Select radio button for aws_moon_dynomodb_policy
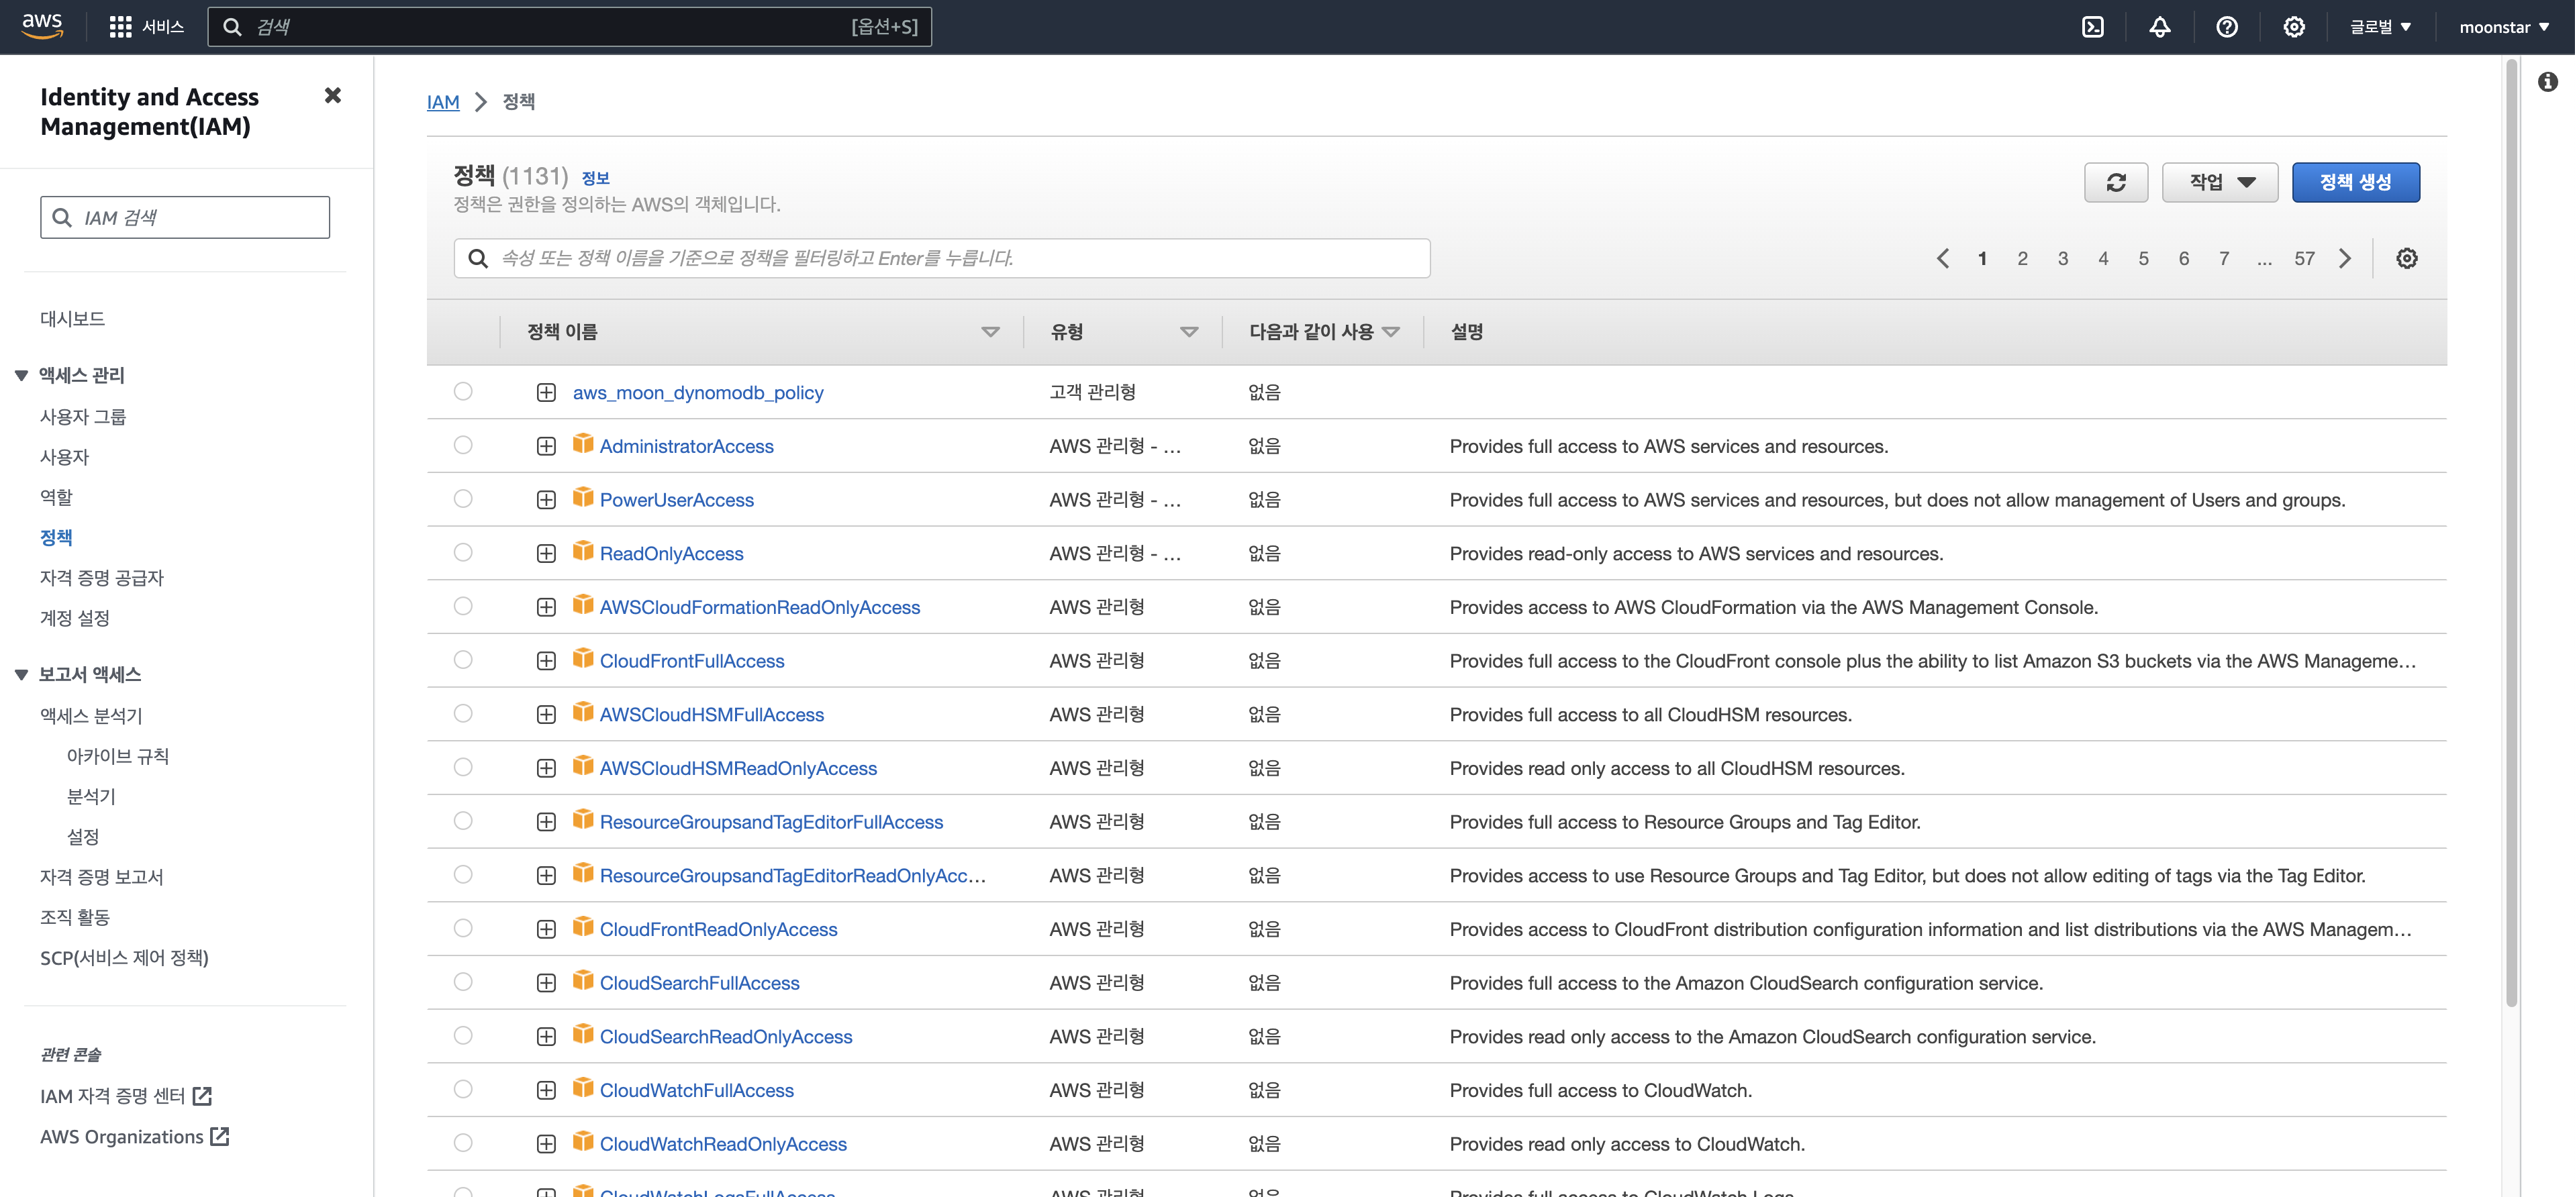The height and width of the screenshot is (1197, 2575). (x=463, y=392)
